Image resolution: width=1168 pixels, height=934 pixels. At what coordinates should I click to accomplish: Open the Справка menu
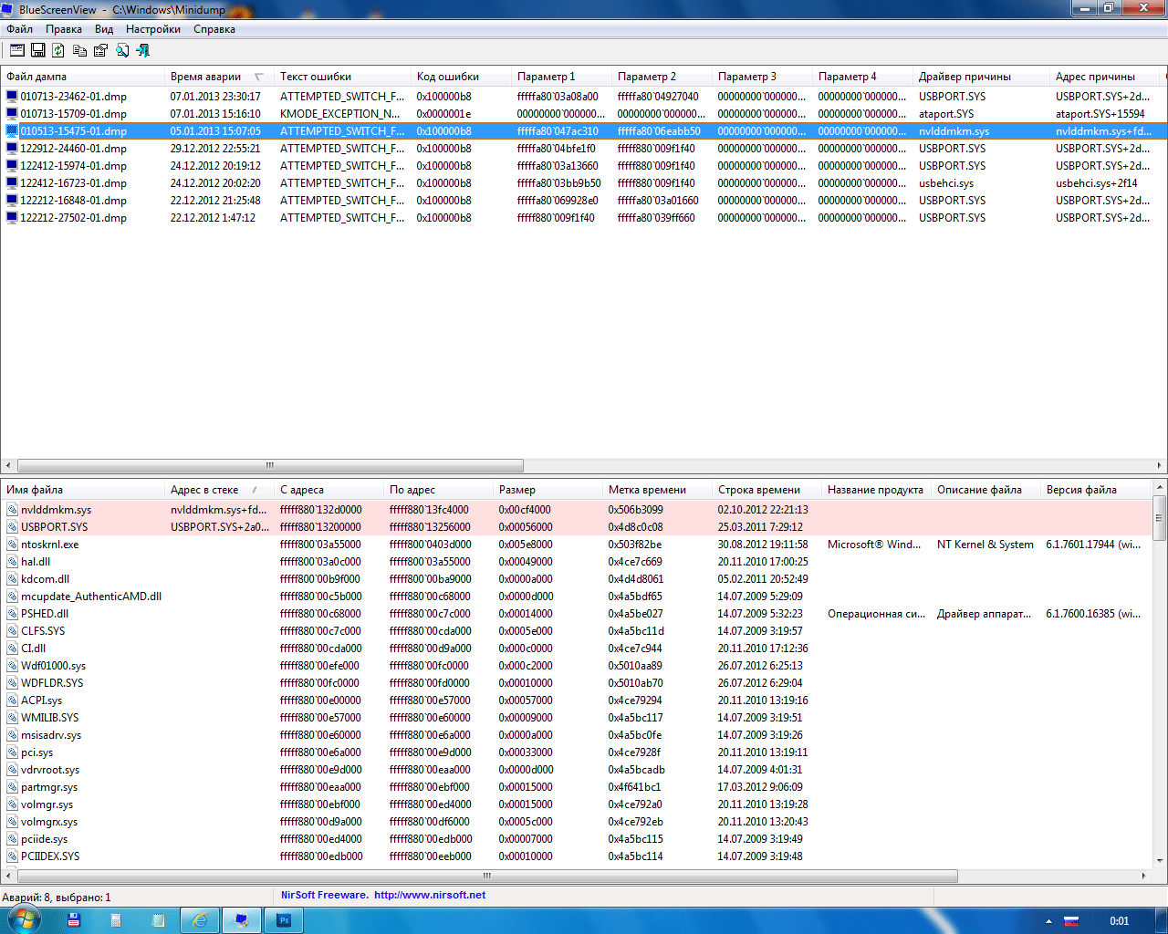point(214,29)
